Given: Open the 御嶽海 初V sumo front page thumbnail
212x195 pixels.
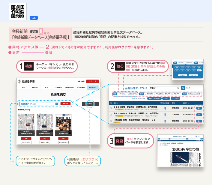Looking at the screenshot, I should [x=63, y=125].
